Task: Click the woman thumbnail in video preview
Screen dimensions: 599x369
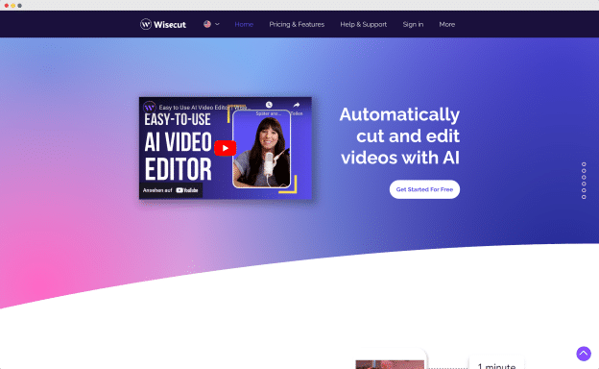Action: [261, 149]
